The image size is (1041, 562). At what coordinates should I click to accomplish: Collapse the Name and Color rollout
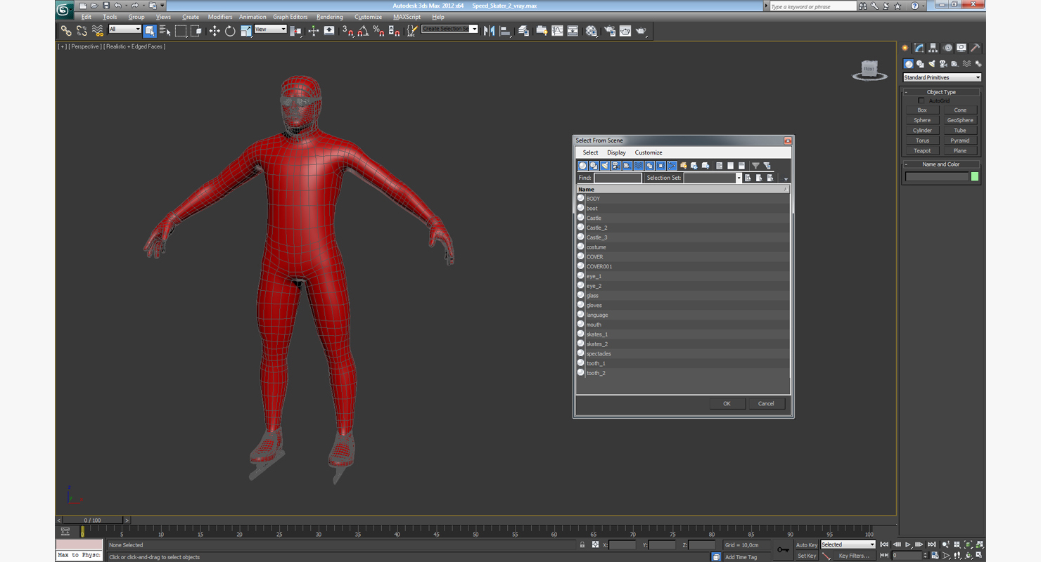point(941,164)
